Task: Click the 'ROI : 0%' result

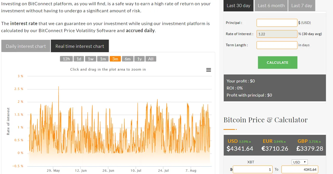Action: pyautogui.click(x=235, y=88)
